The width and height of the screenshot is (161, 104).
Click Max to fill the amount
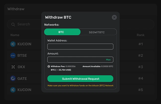[x=108, y=60]
